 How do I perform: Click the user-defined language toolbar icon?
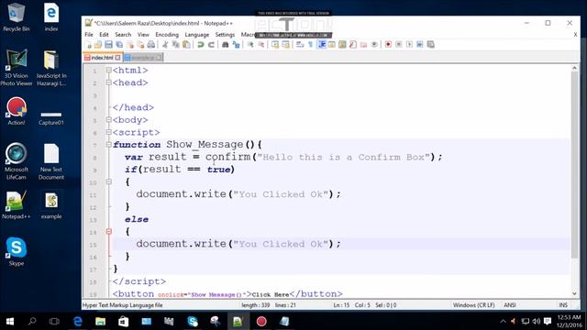[x=332, y=45]
